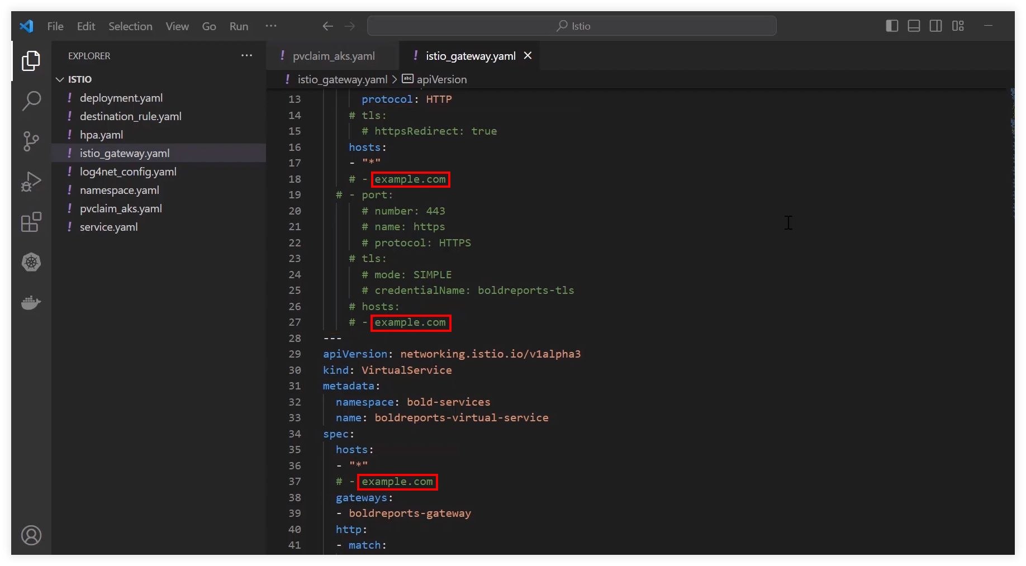Screen dimensions: 1026x566
Task: Select the istio_gateway.yaml editor tab
Action: click(x=469, y=56)
